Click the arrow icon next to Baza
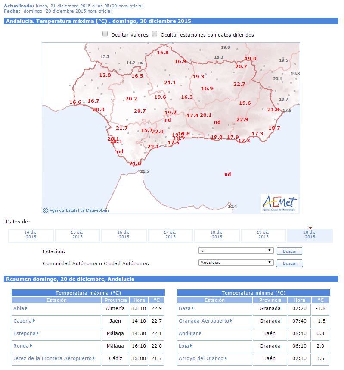This screenshot has width=344, height=370. 192,308
